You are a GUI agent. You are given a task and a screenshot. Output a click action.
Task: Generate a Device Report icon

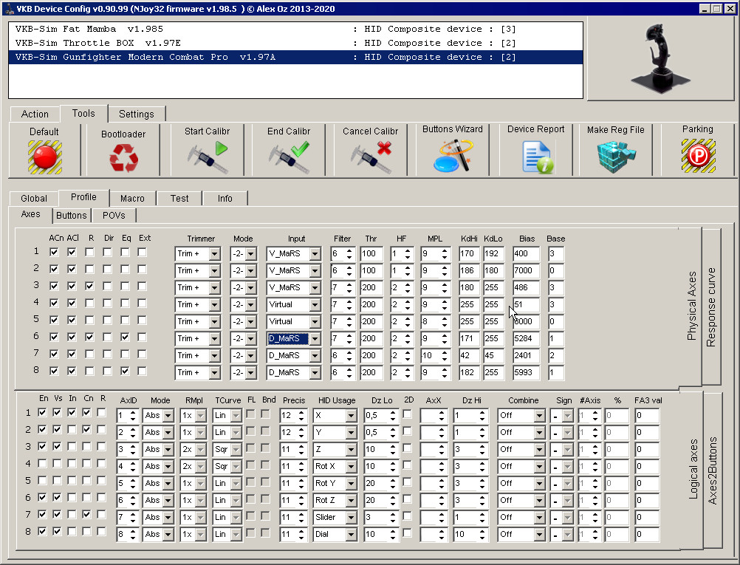pyautogui.click(x=537, y=157)
